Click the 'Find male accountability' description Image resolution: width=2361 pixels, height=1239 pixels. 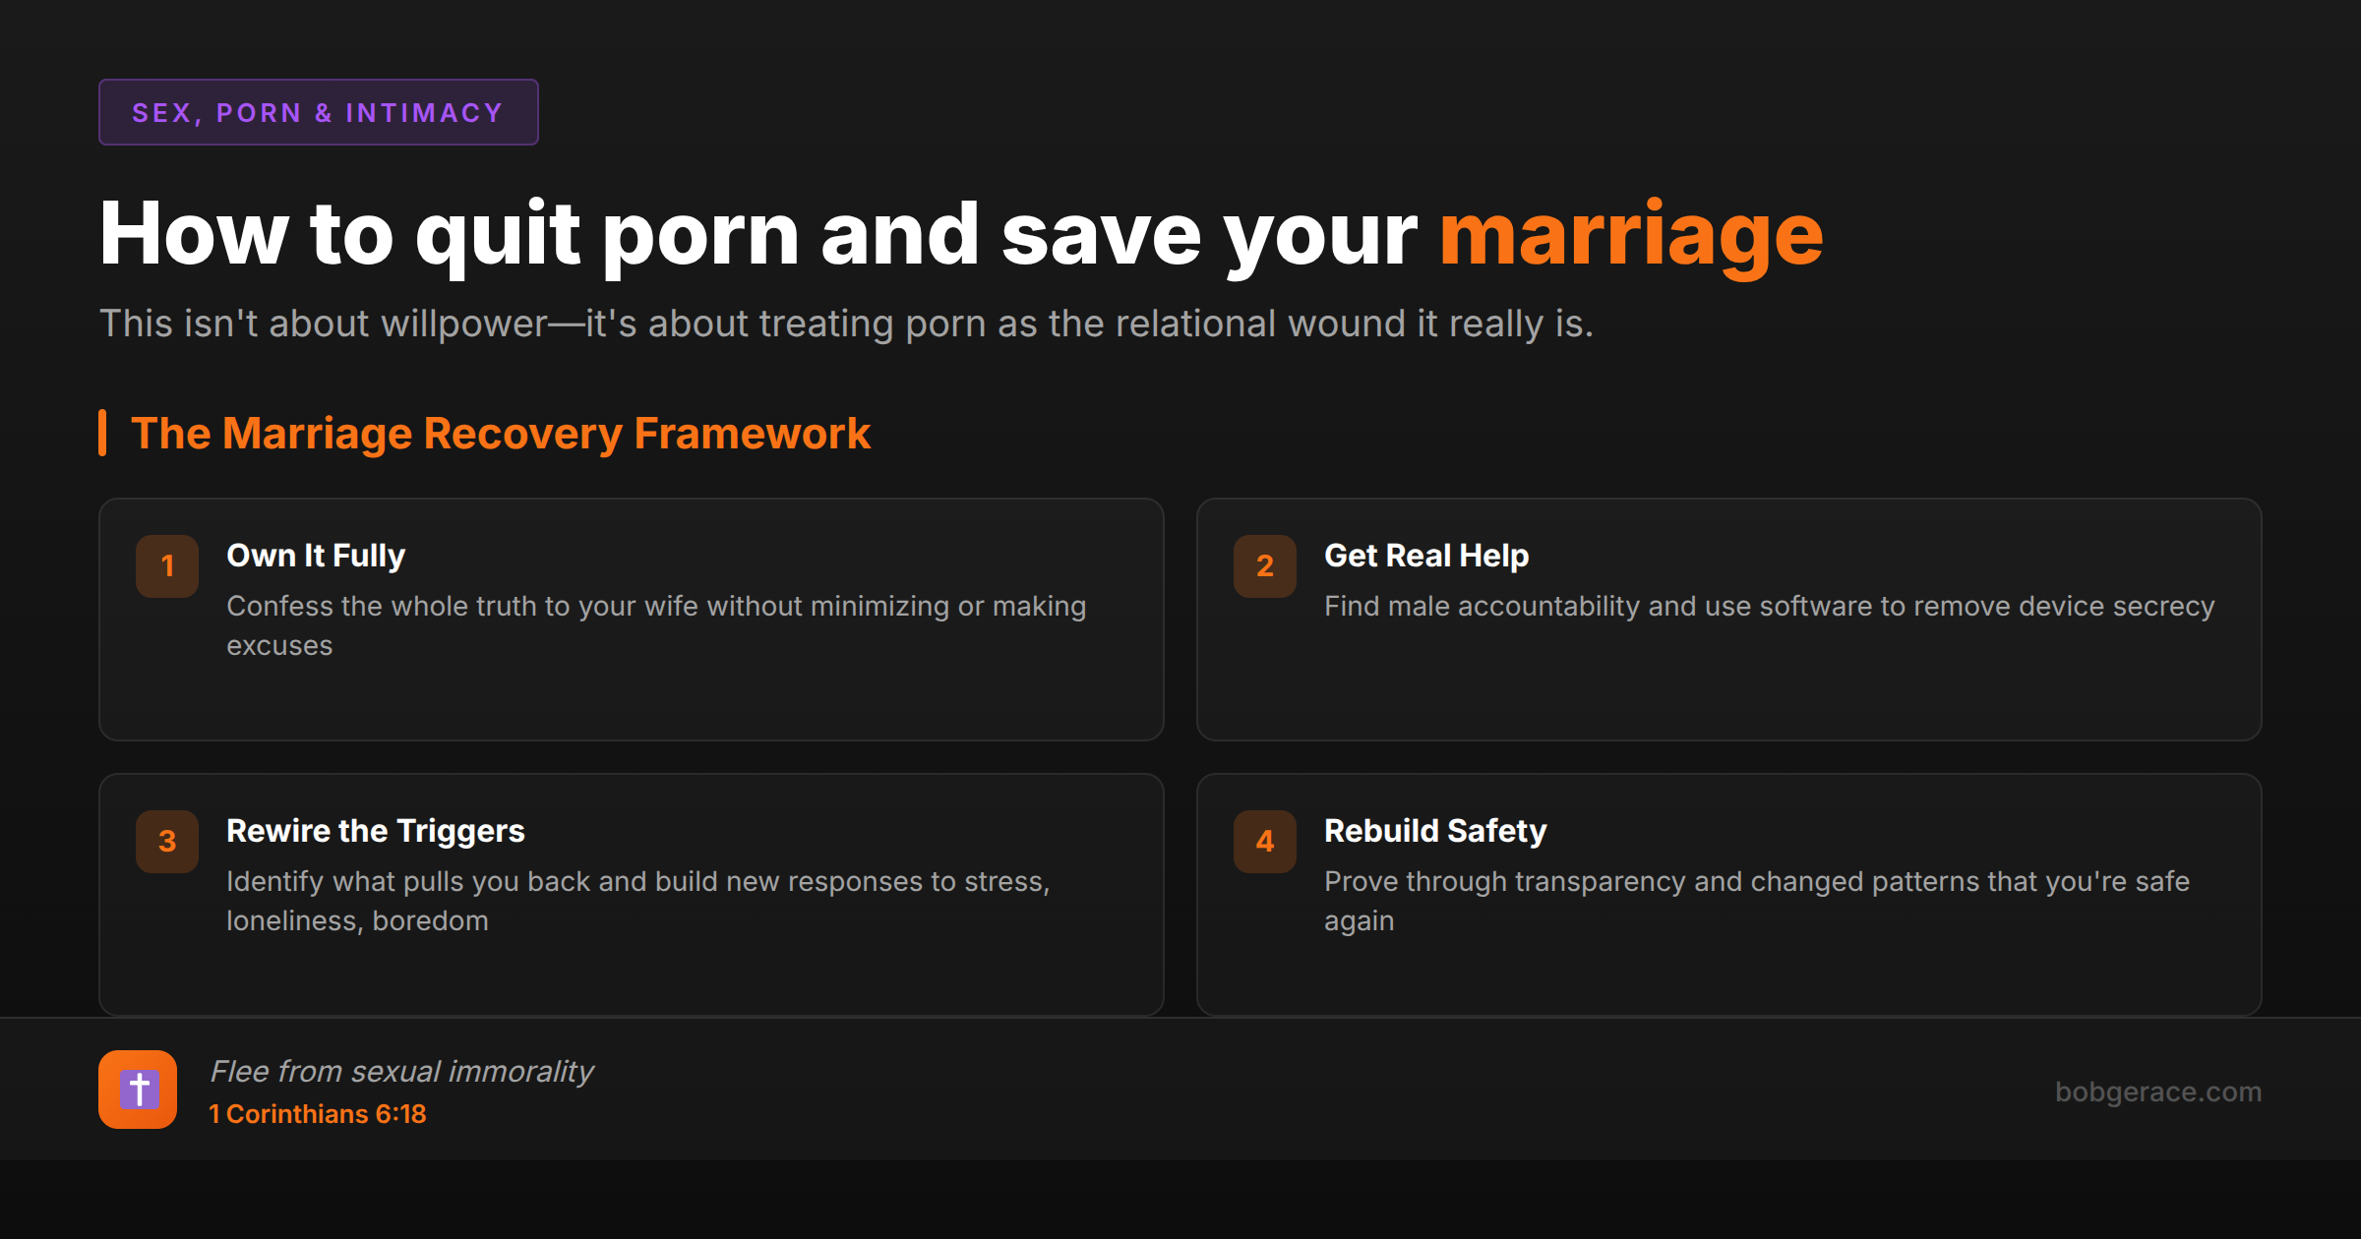pyautogui.click(x=1769, y=607)
